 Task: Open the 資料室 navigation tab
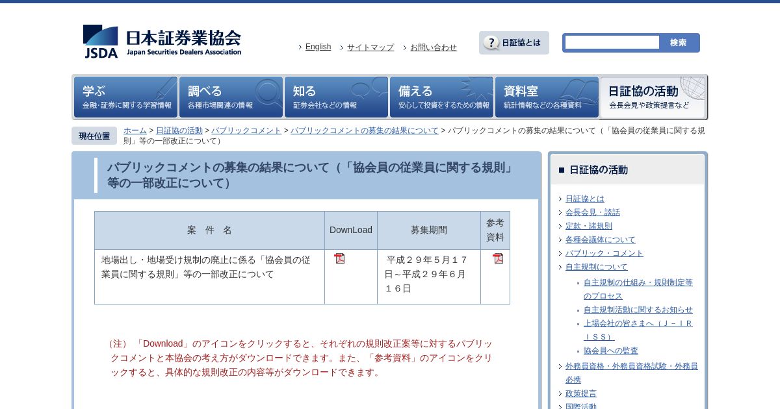pyautogui.click(x=547, y=97)
